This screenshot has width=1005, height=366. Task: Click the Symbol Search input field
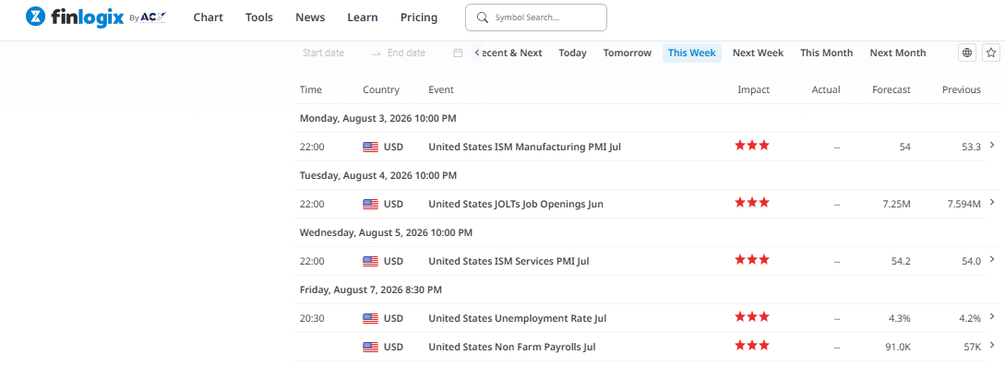click(x=536, y=18)
